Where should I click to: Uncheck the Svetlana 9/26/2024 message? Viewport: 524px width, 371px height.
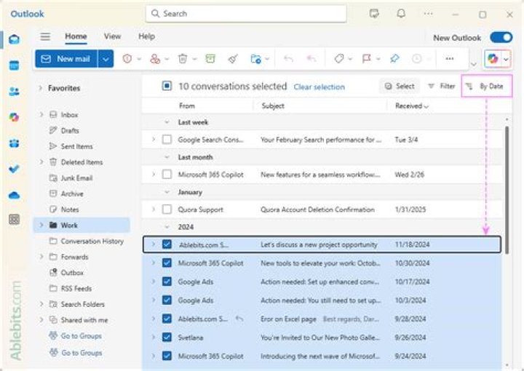click(x=167, y=338)
